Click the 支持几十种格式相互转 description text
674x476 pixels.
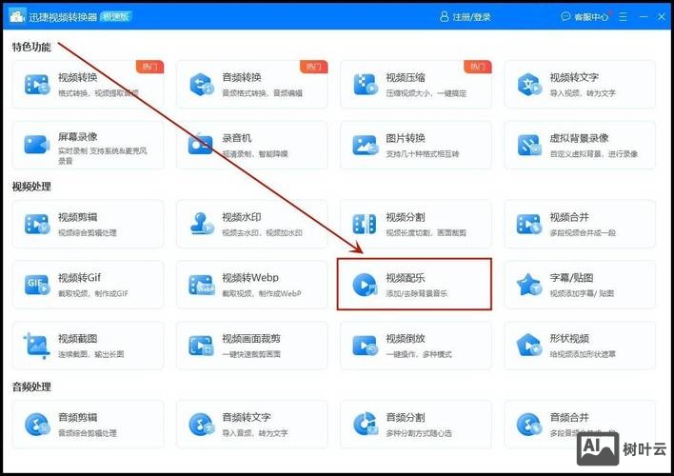point(423,154)
